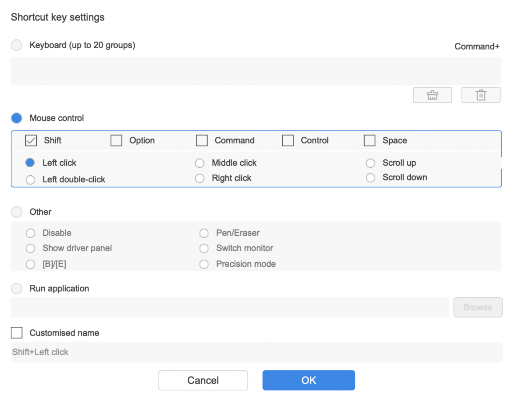The width and height of the screenshot is (511, 400).
Task: Select the Scroll down option
Action: tap(371, 178)
